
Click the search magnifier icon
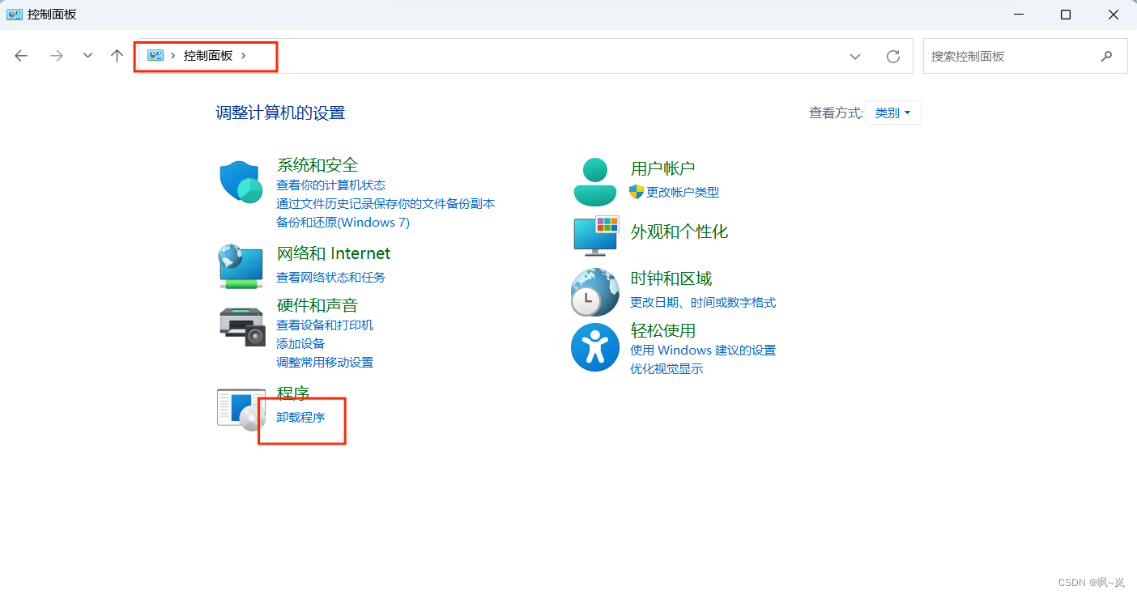click(x=1107, y=56)
